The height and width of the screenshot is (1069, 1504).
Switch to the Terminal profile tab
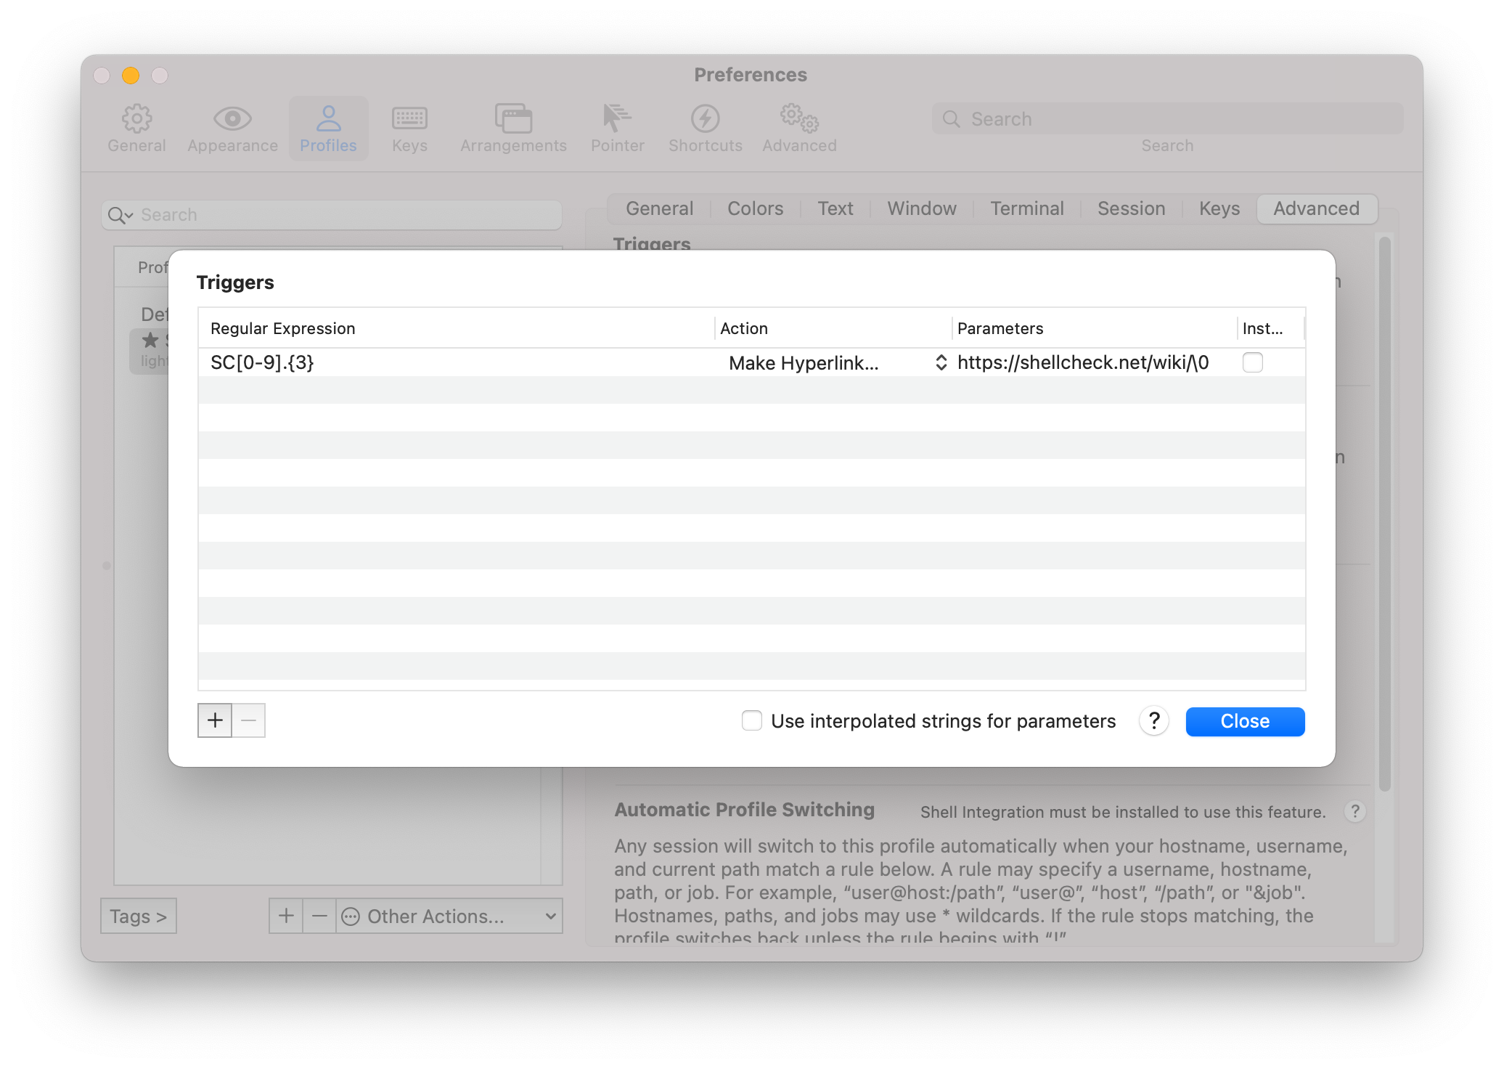coord(1026,209)
